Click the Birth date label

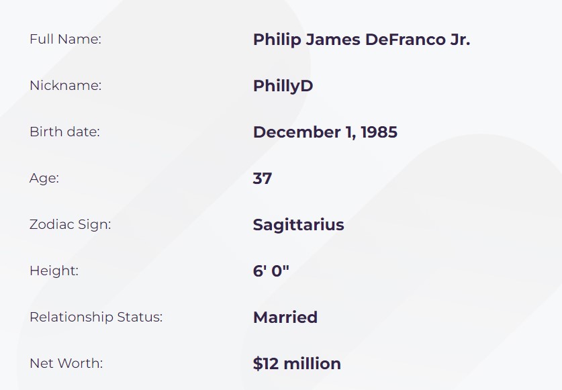(64, 132)
